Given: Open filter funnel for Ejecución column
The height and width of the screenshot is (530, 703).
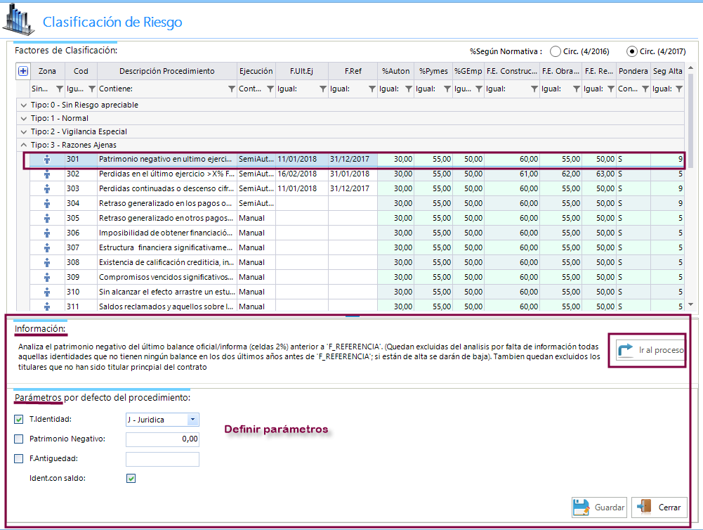Looking at the screenshot, I should click(270, 89).
